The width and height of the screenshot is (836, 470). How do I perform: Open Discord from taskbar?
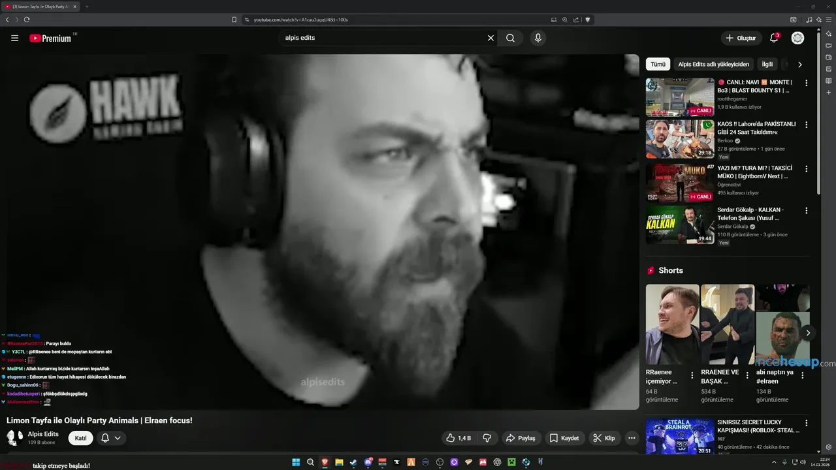(x=368, y=462)
